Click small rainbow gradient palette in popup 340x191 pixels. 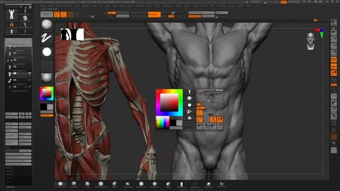[163, 123]
